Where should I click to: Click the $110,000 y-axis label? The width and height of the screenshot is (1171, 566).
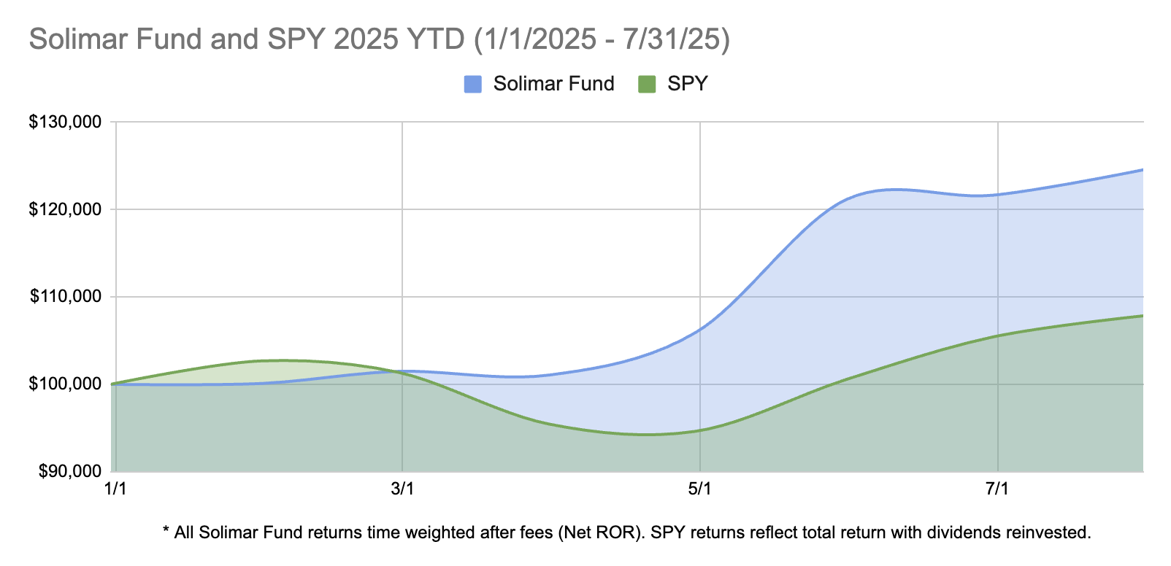click(65, 297)
